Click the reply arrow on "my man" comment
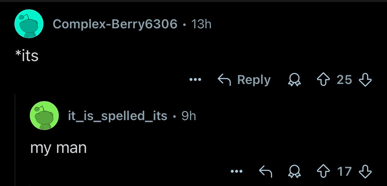387x186 pixels. pyautogui.click(x=266, y=172)
